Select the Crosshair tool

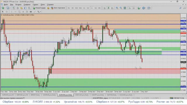(x=7, y=12)
